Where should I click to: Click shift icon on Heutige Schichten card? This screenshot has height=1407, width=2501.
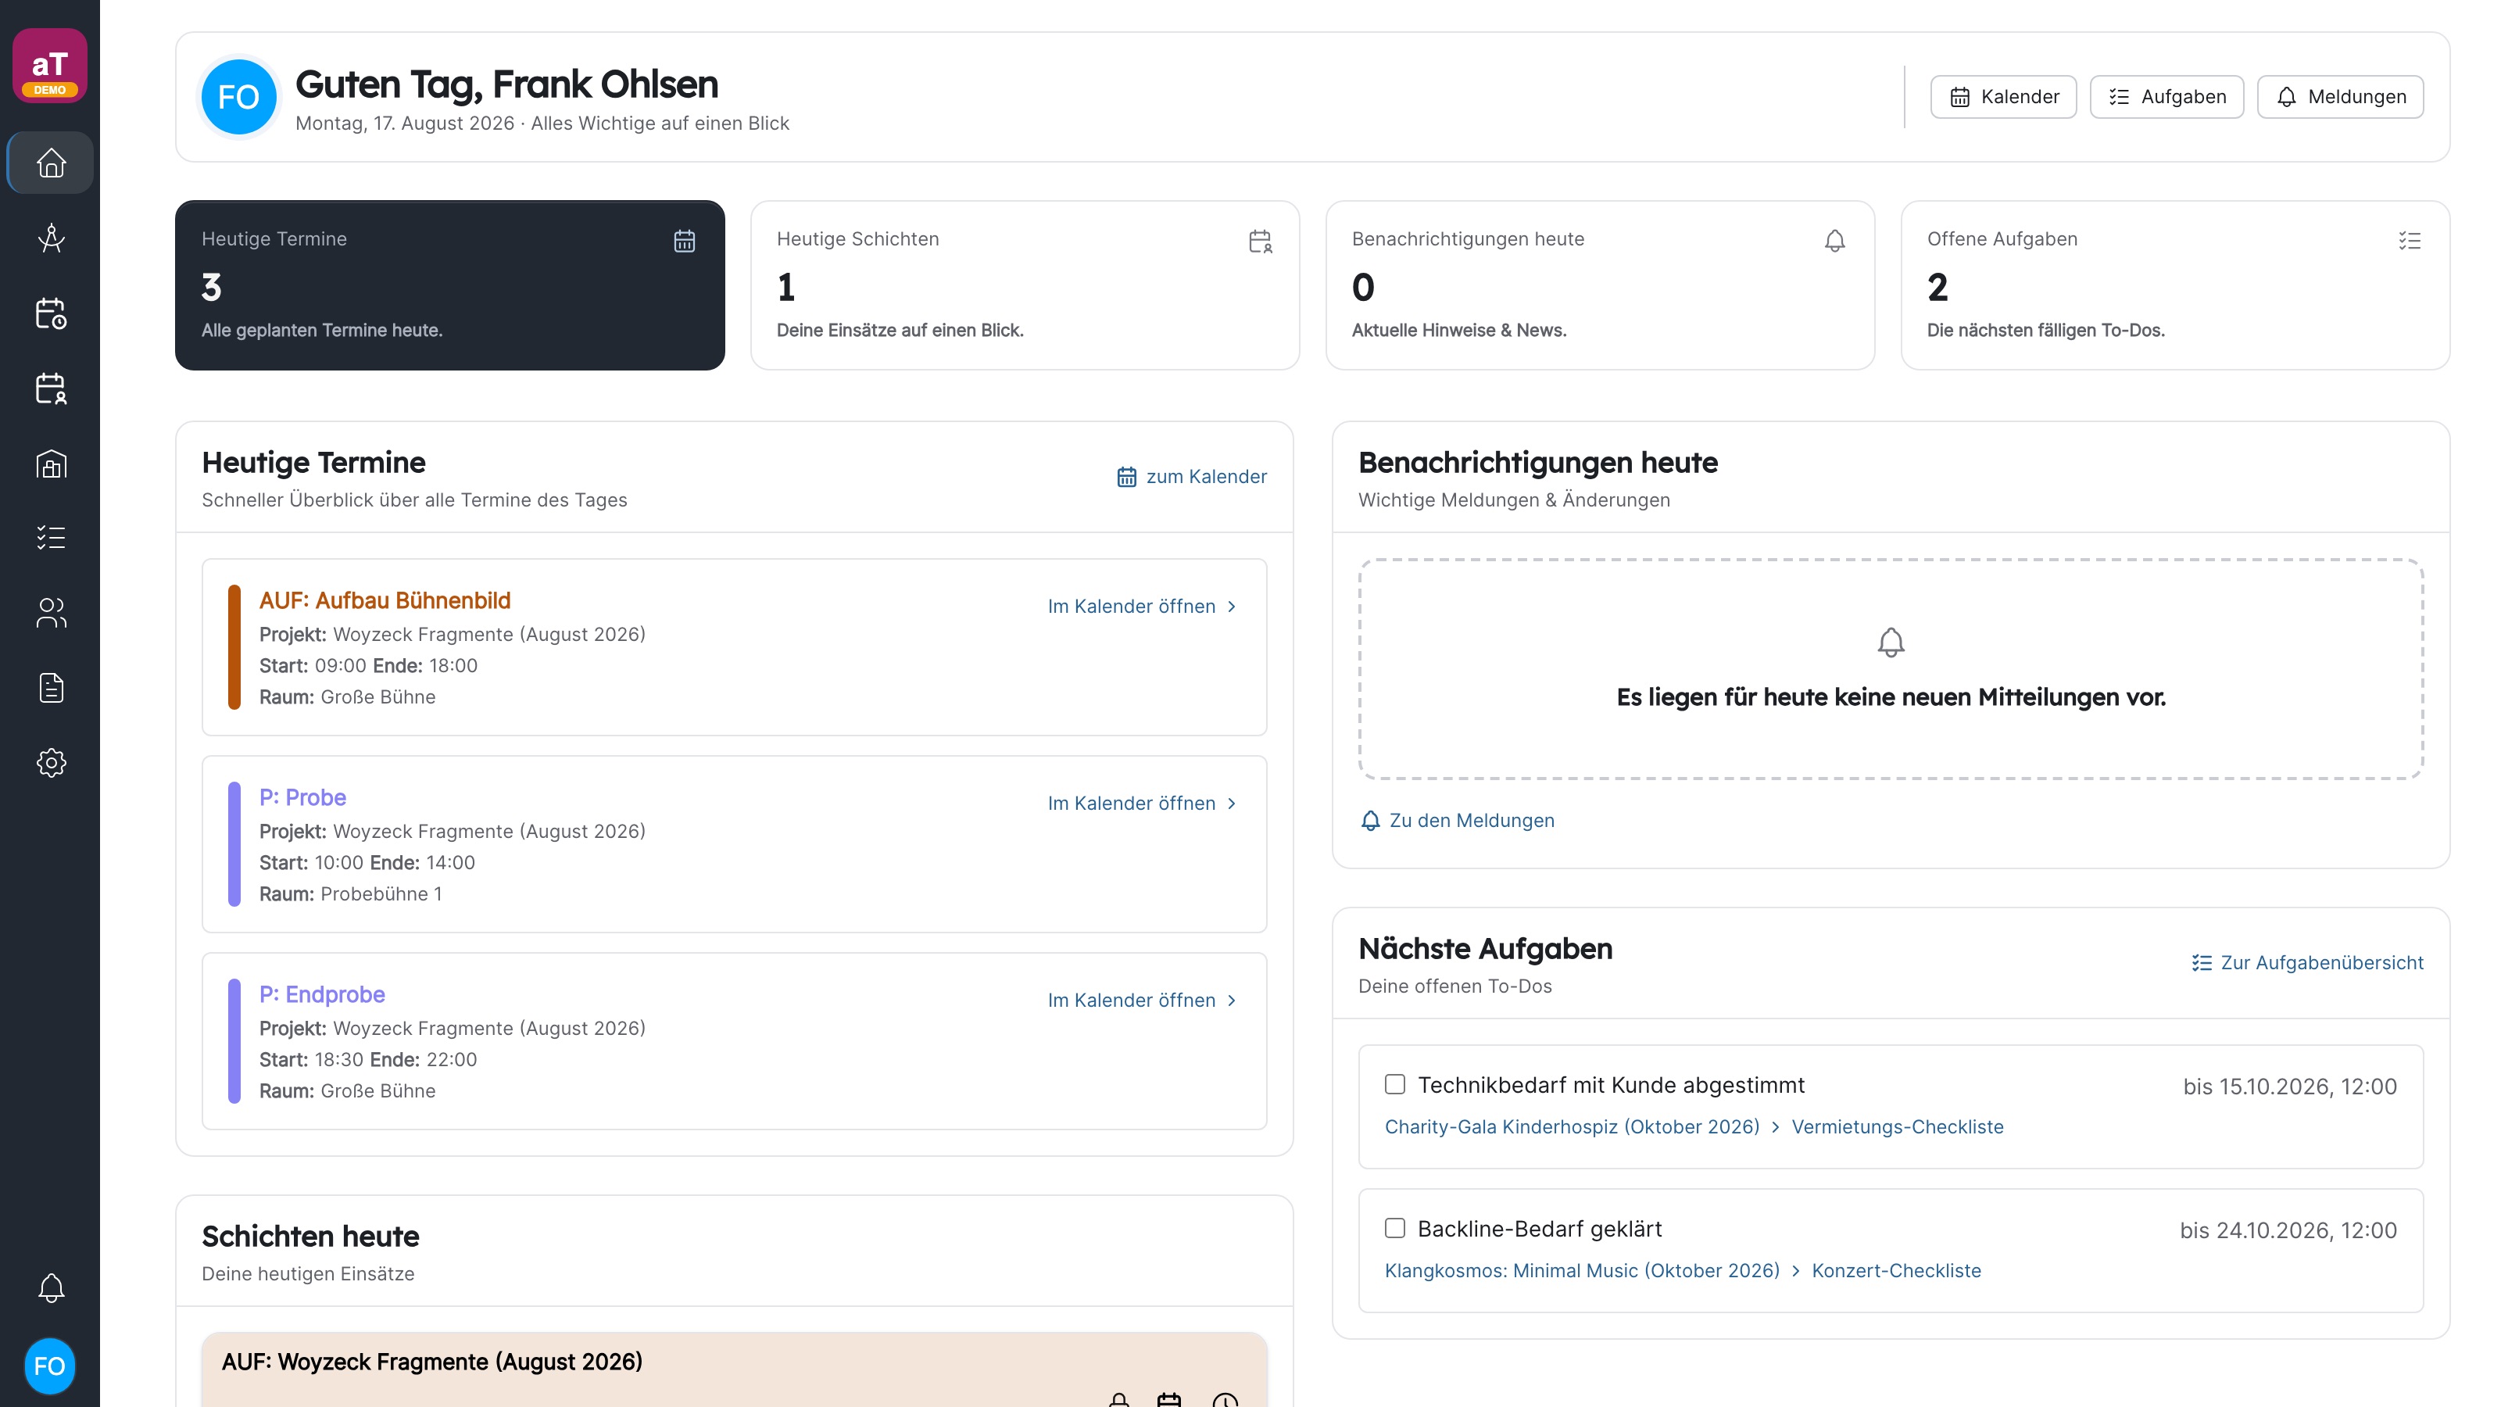point(1260,241)
